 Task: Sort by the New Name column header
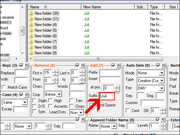pyautogui.click(x=108, y=7)
